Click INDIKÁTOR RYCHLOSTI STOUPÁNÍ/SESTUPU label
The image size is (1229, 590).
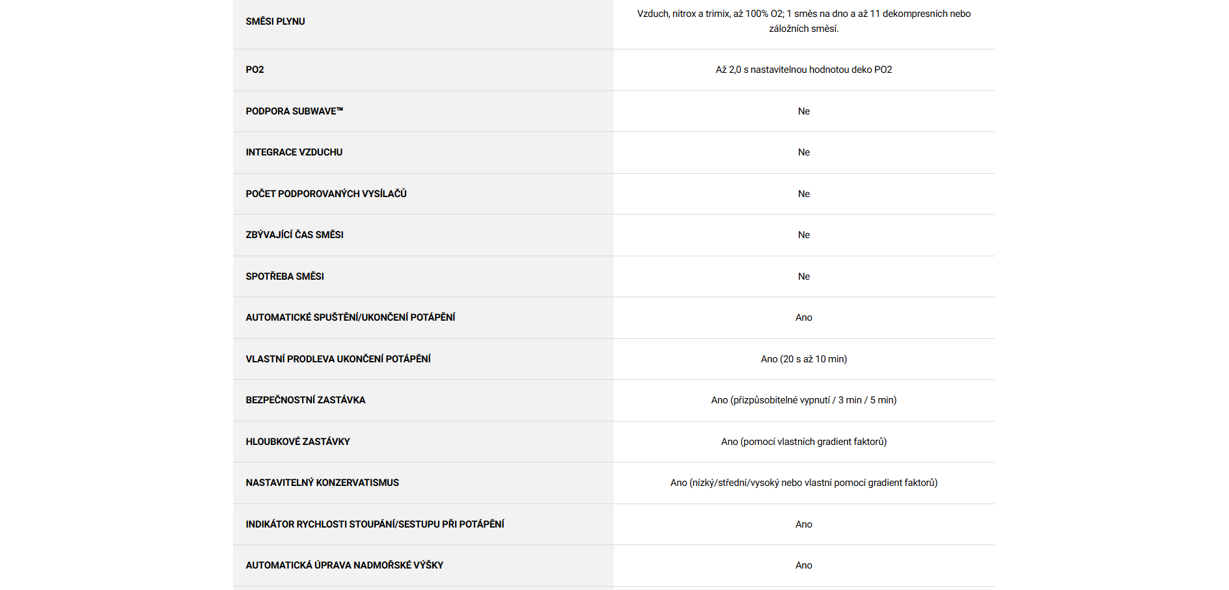pos(374,524)
